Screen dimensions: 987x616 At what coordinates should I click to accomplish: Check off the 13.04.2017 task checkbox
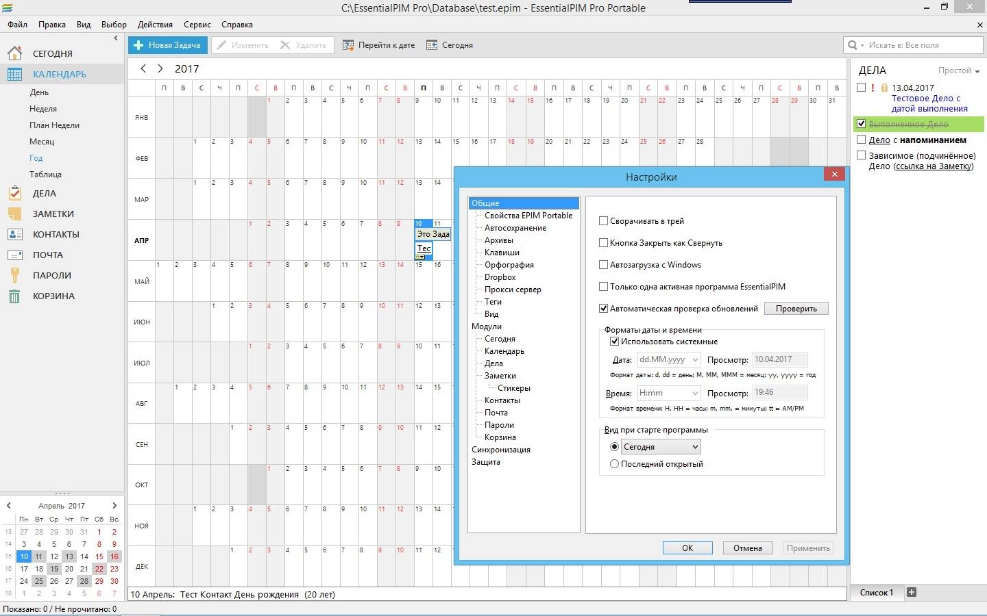click(862, 88)
